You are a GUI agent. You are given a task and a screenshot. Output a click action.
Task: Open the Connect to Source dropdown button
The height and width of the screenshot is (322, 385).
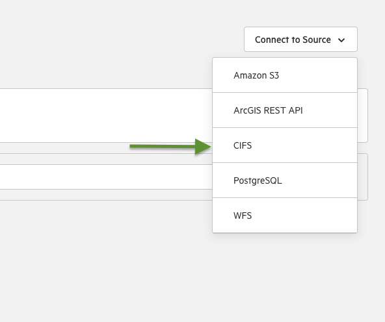tap(300, 39)
